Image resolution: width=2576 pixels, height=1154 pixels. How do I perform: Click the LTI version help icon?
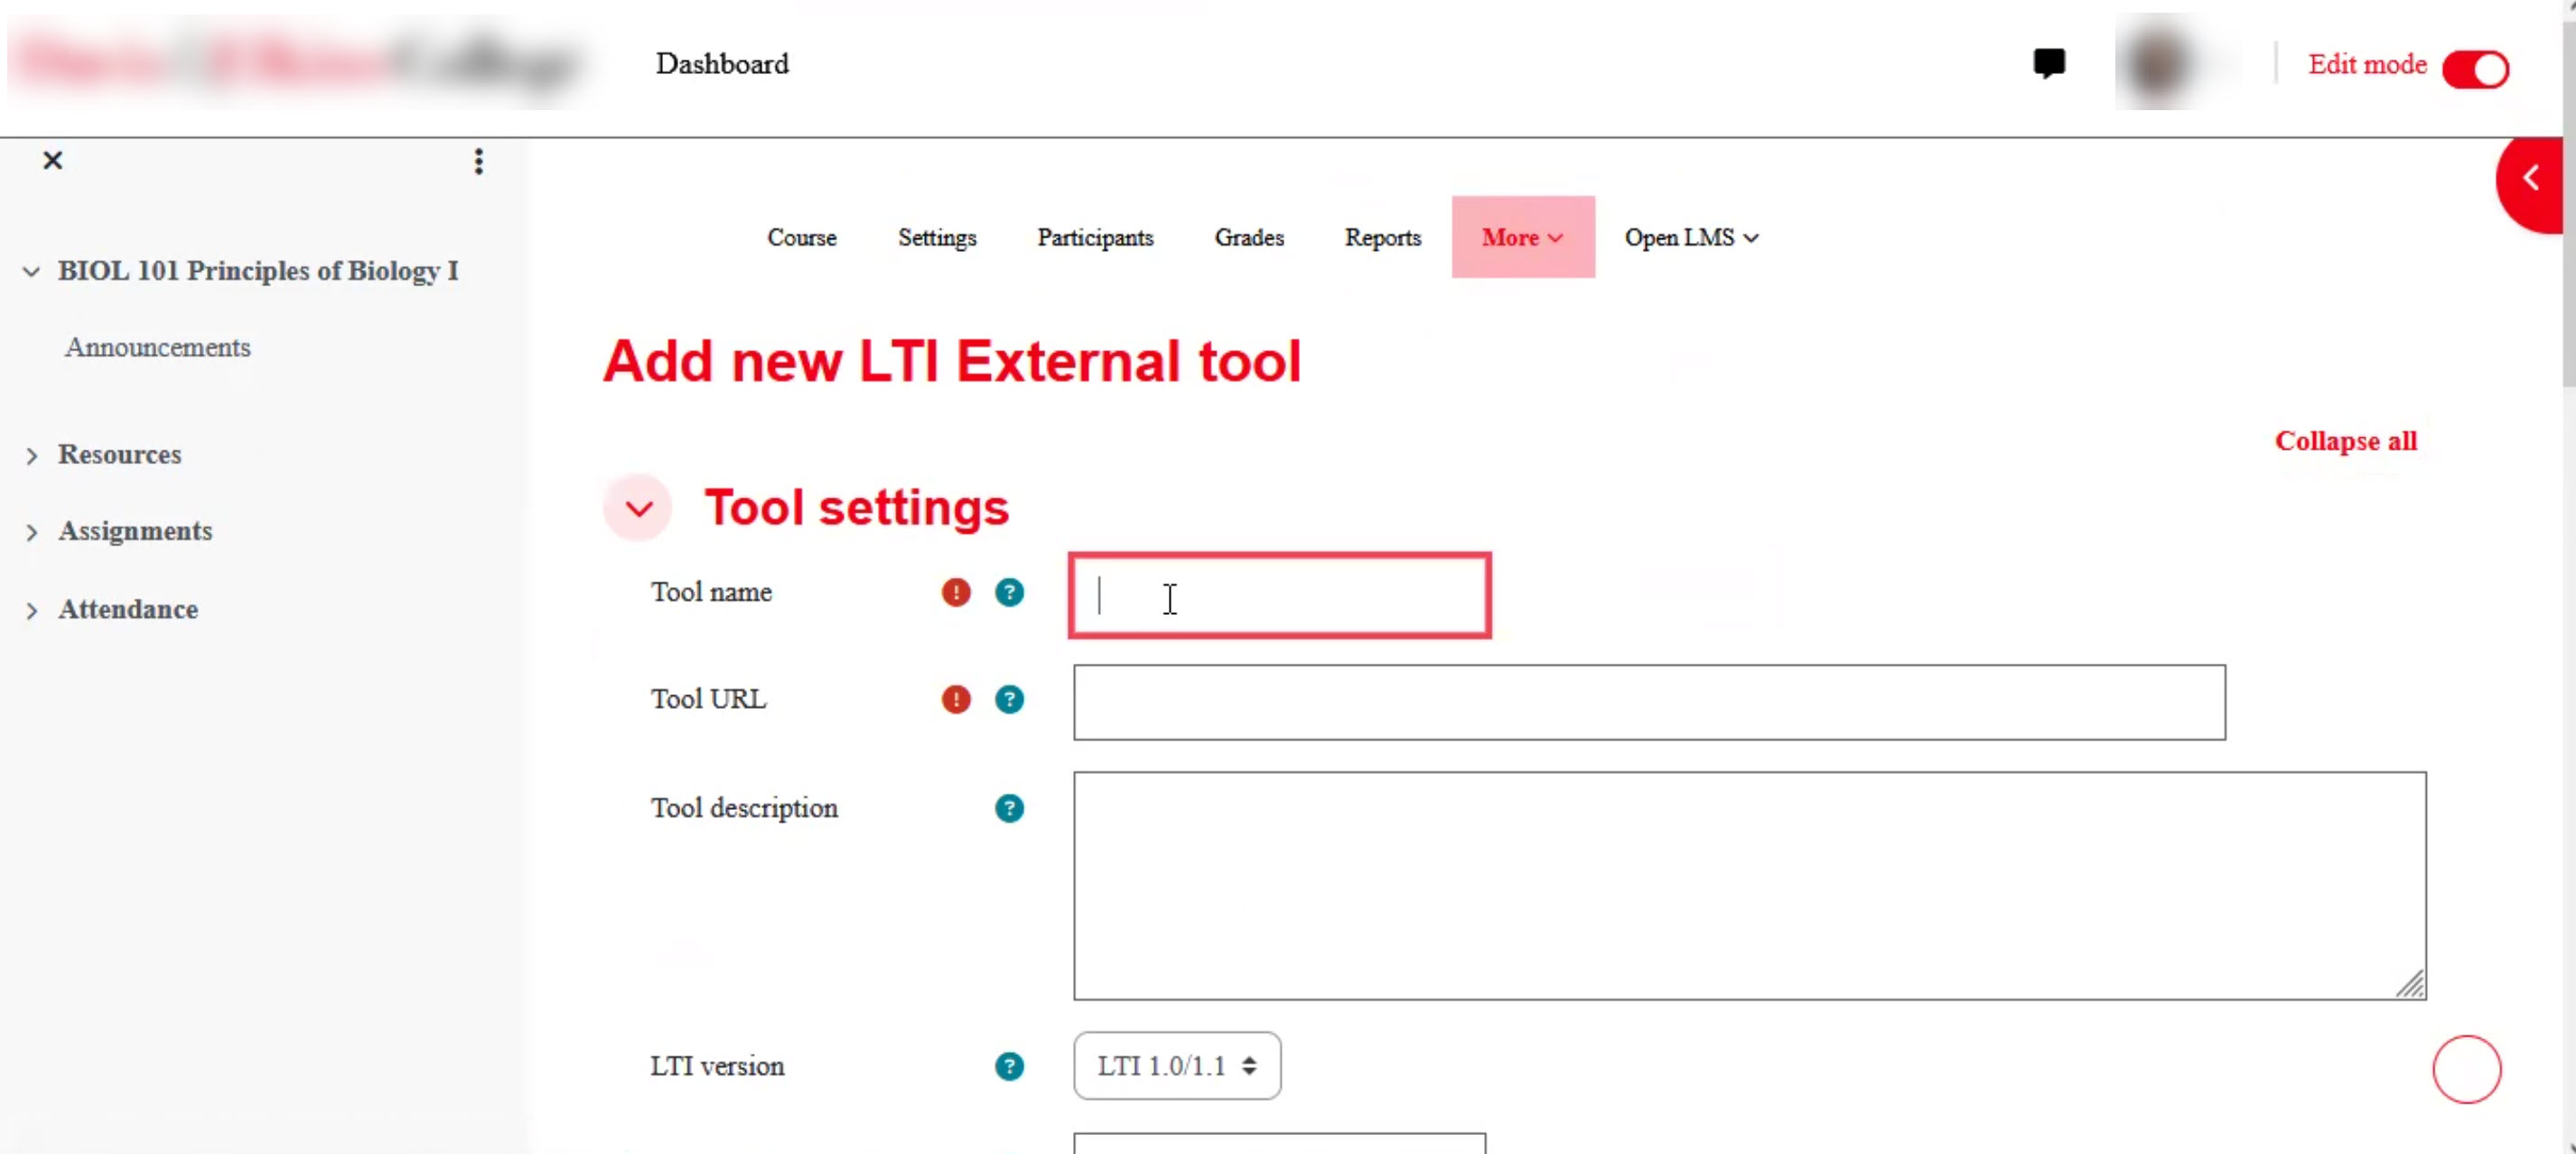tap(1009, 1067)
